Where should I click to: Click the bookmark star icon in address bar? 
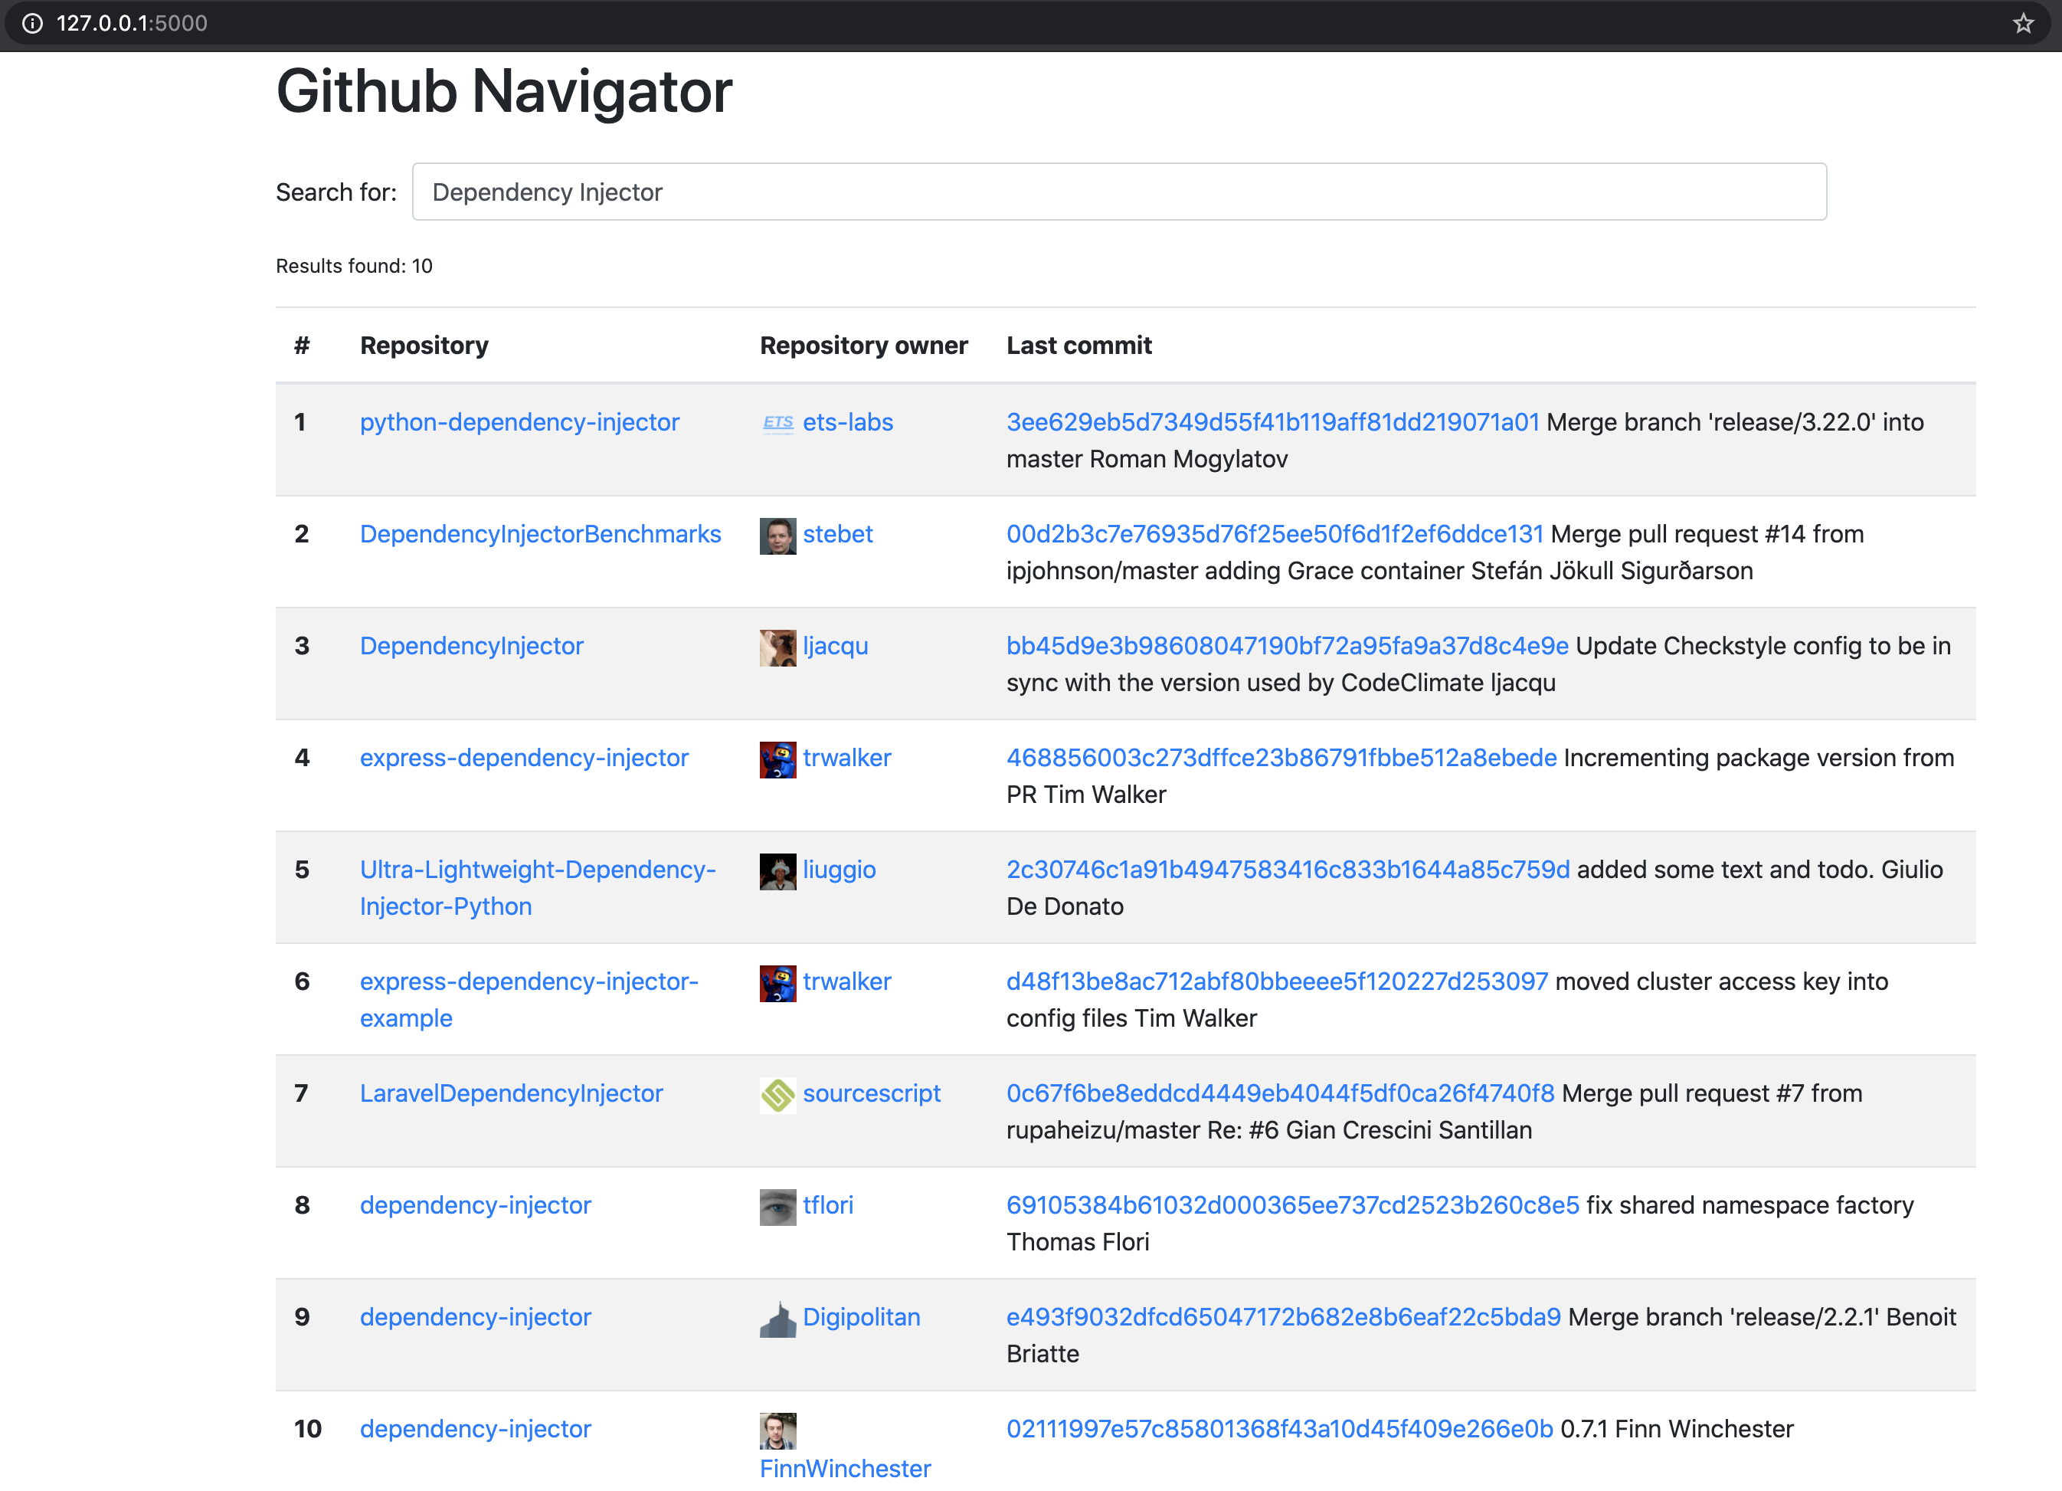(2022, 23)
